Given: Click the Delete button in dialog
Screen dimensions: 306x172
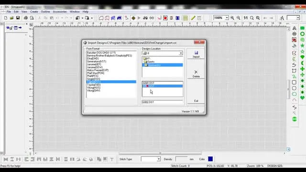Looking at the screenshot, I should point(196,74).
